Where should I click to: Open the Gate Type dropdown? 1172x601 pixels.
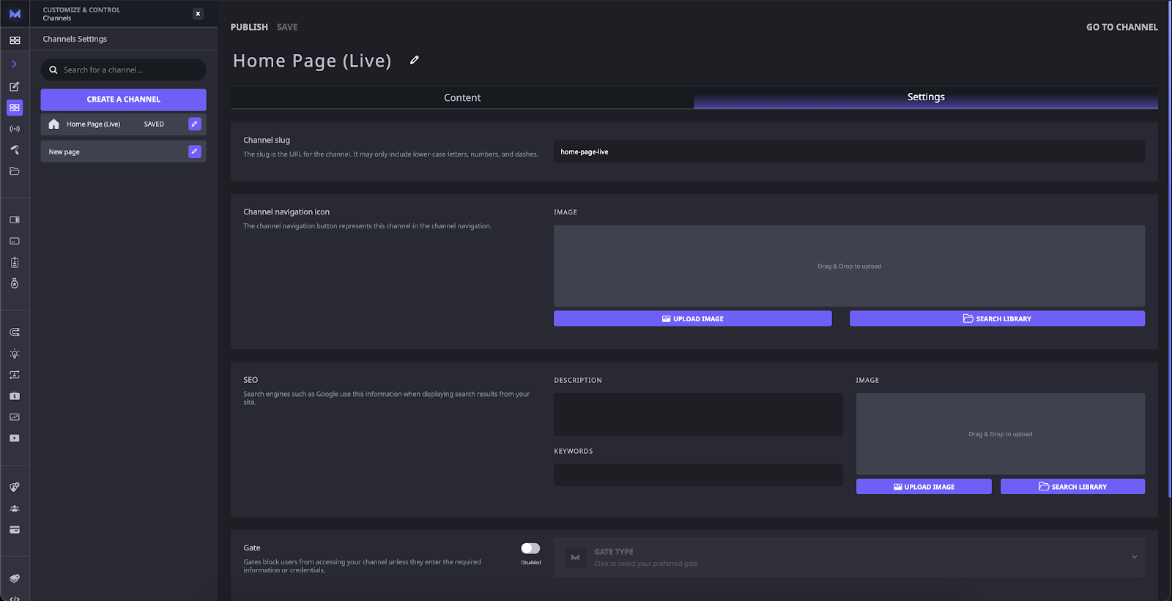[x=849, y=557]
